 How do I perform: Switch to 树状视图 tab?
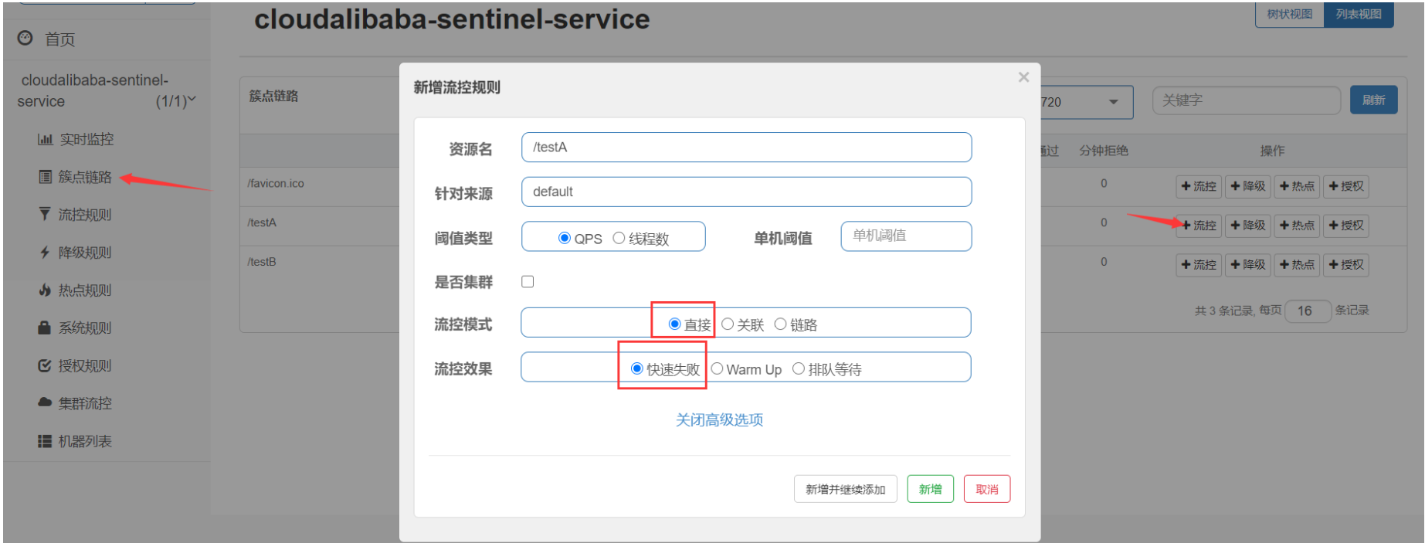point(1289,15)
